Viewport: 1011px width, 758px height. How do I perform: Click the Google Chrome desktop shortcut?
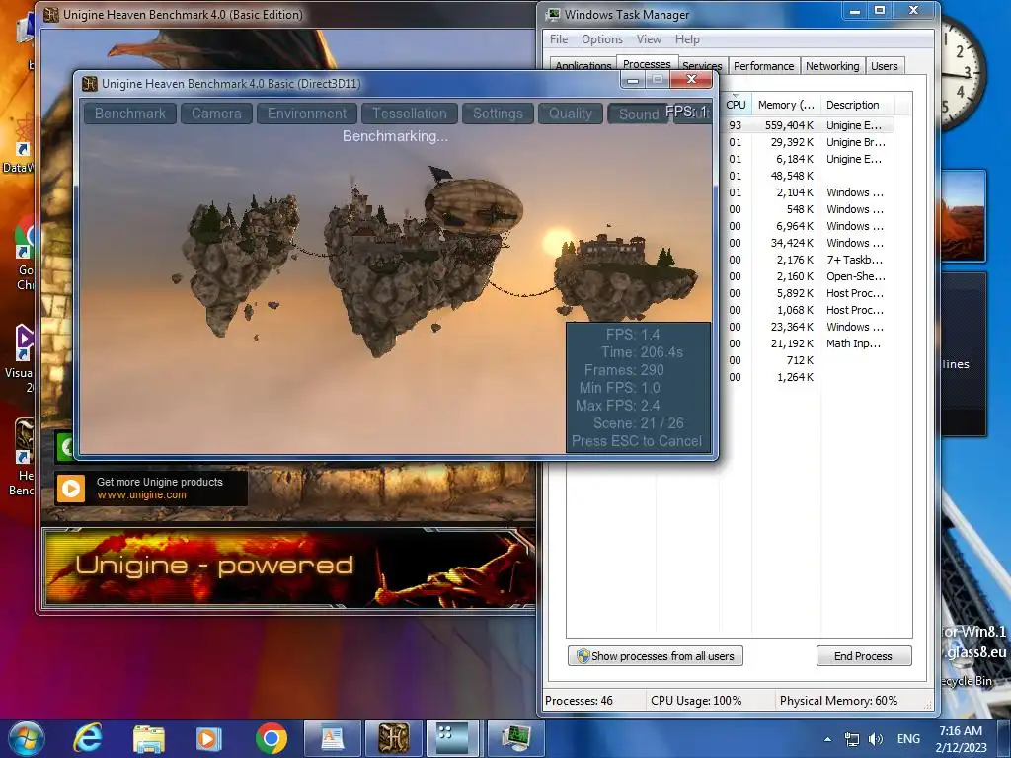point(26,252)
